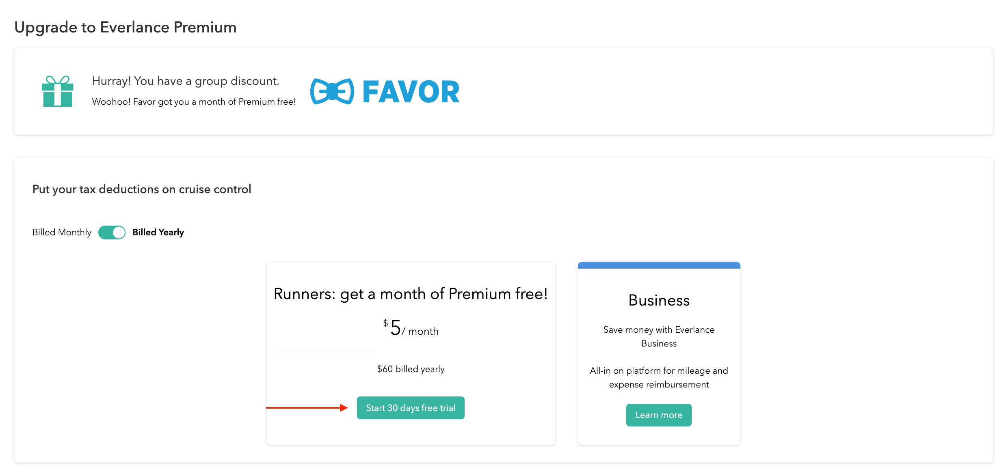The height and width of the screenshot is (465, 1008).
Task: Click the mileage and expense reimbursement description
Action: 659,377
